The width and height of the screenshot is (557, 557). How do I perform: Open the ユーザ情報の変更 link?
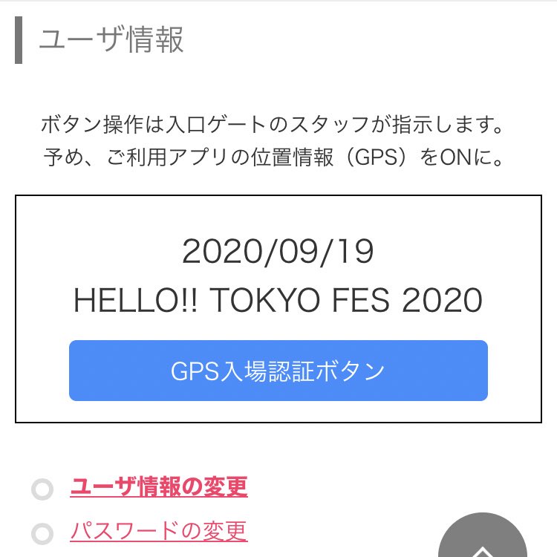[x=159, y=488]
